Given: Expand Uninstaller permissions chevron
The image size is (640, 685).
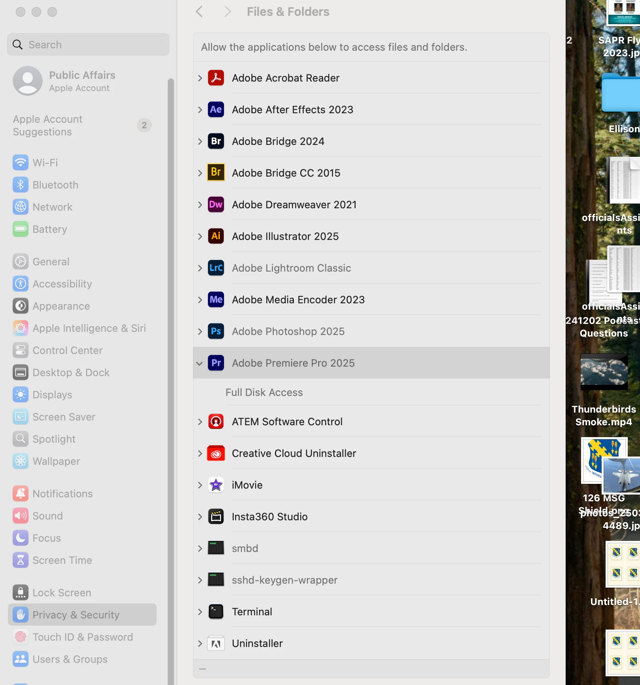Looking at the screenshot, I should pyautogui.click(x=200, y=643).
